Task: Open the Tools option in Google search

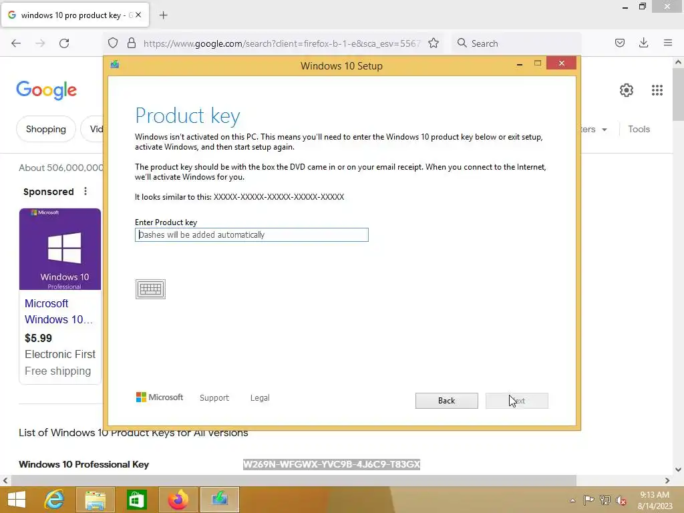Action: pyautogui.click(x=639, y=129)
